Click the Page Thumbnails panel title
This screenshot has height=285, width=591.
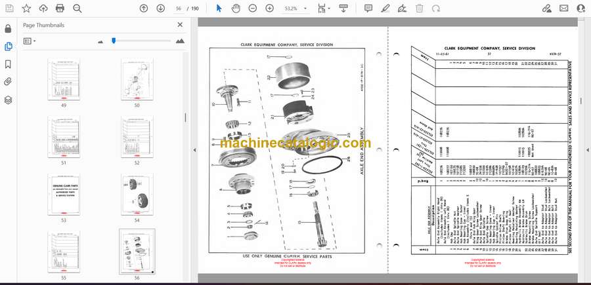tap(44, 25)
